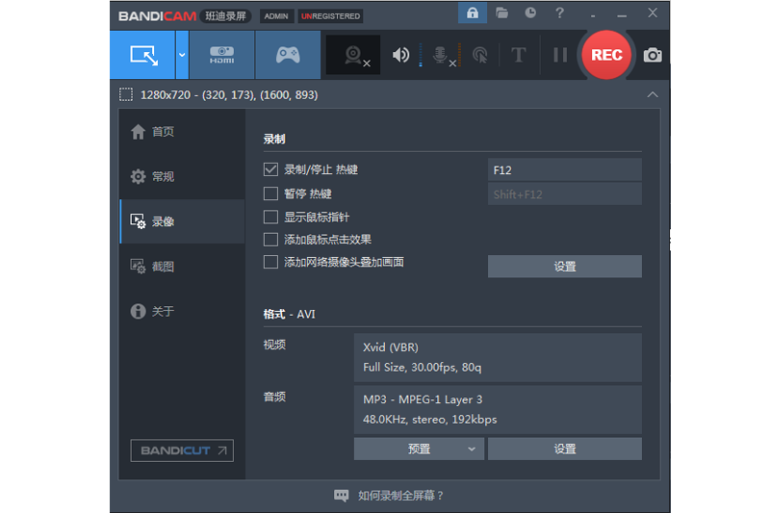Open the 预置 presets dropdown

pyautogui.click(x=419, y=449)
